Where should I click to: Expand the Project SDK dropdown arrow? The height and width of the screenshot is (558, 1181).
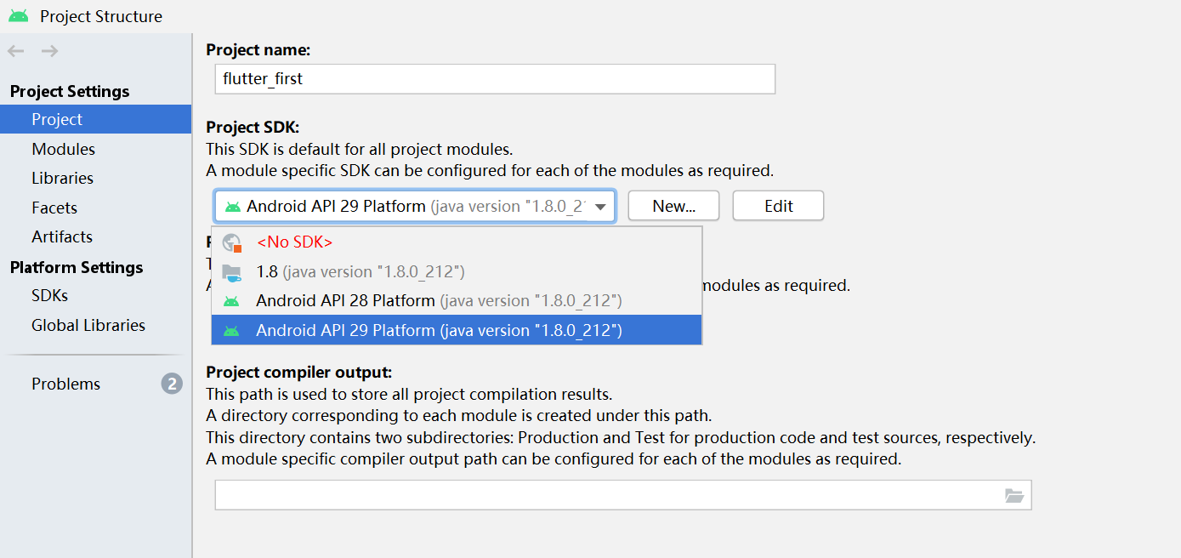click(601, 207)
